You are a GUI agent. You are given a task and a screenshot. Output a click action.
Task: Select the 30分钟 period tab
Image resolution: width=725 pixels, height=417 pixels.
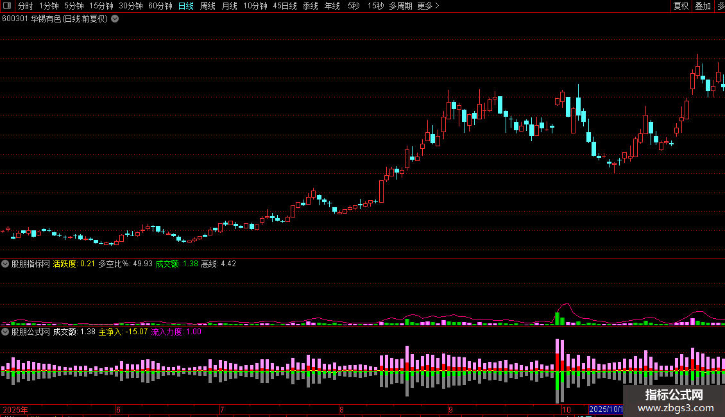[131, 6]
